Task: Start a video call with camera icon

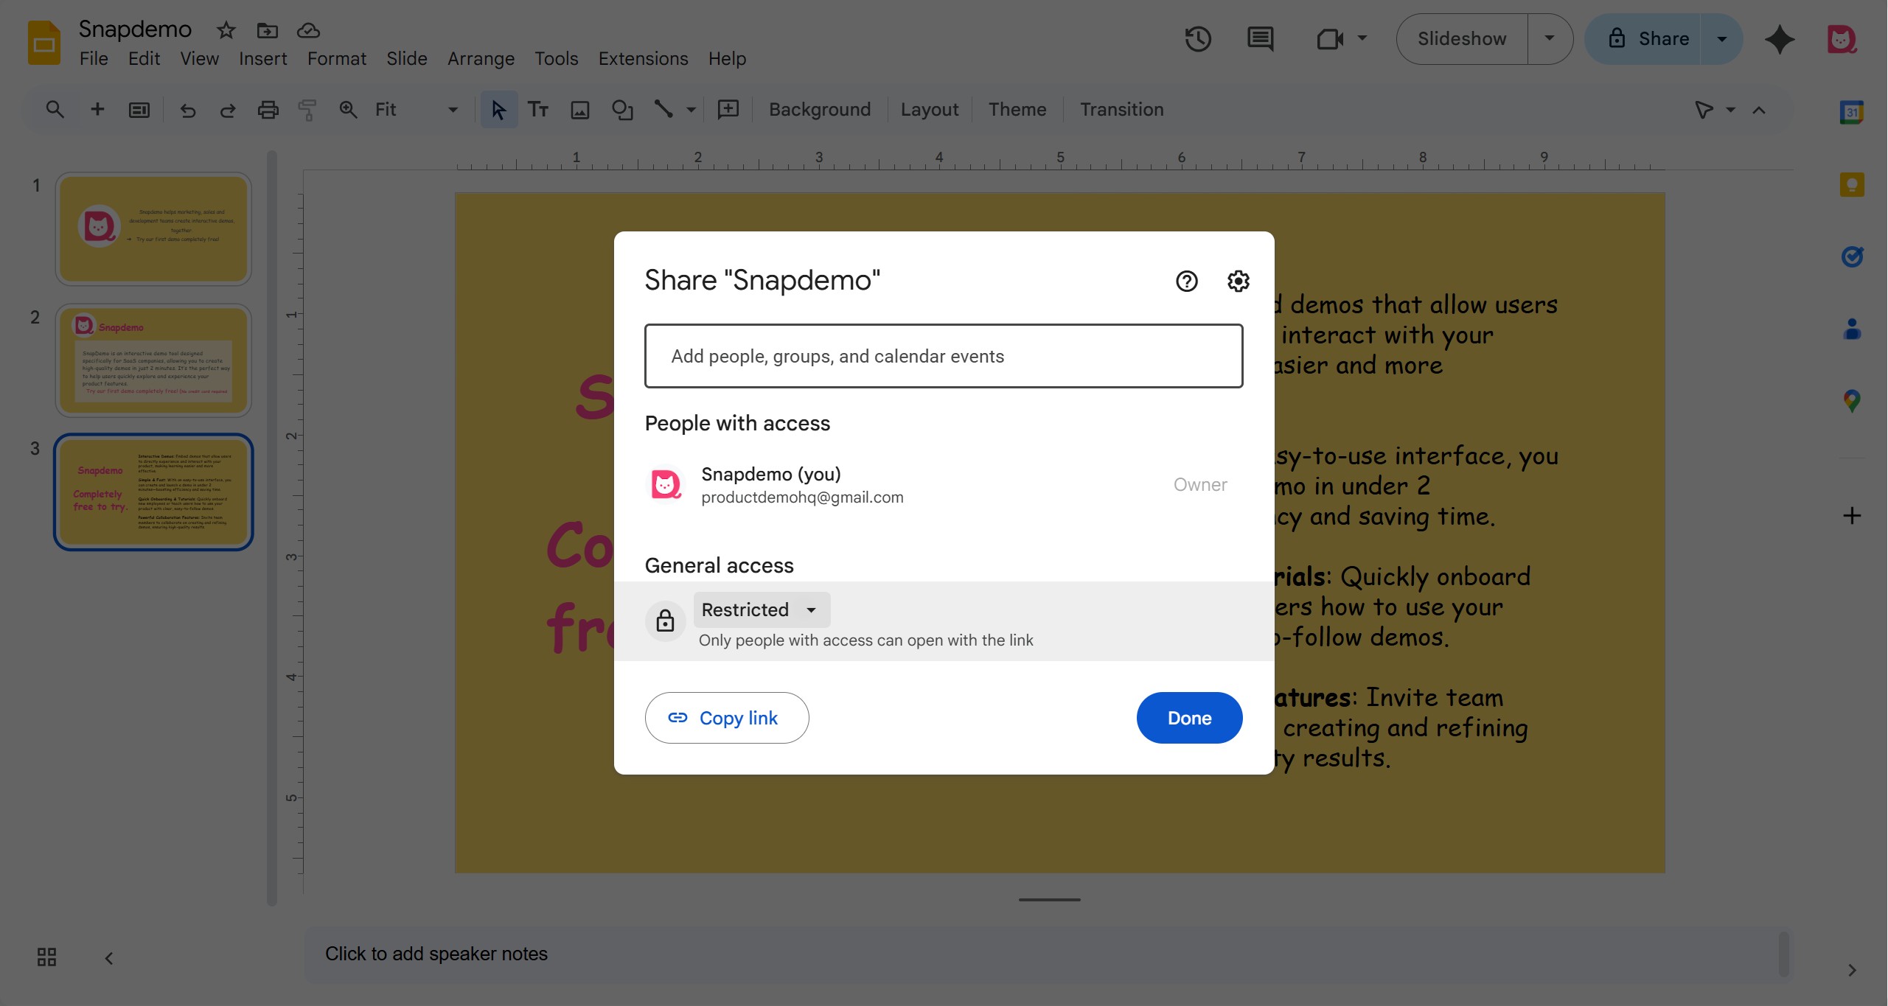Action: pos(1330,39)
